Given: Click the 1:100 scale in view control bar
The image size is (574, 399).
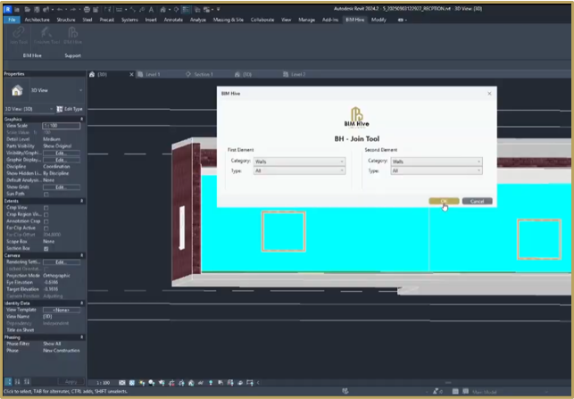Looking at the screenshot, I should tap(104, 383).
